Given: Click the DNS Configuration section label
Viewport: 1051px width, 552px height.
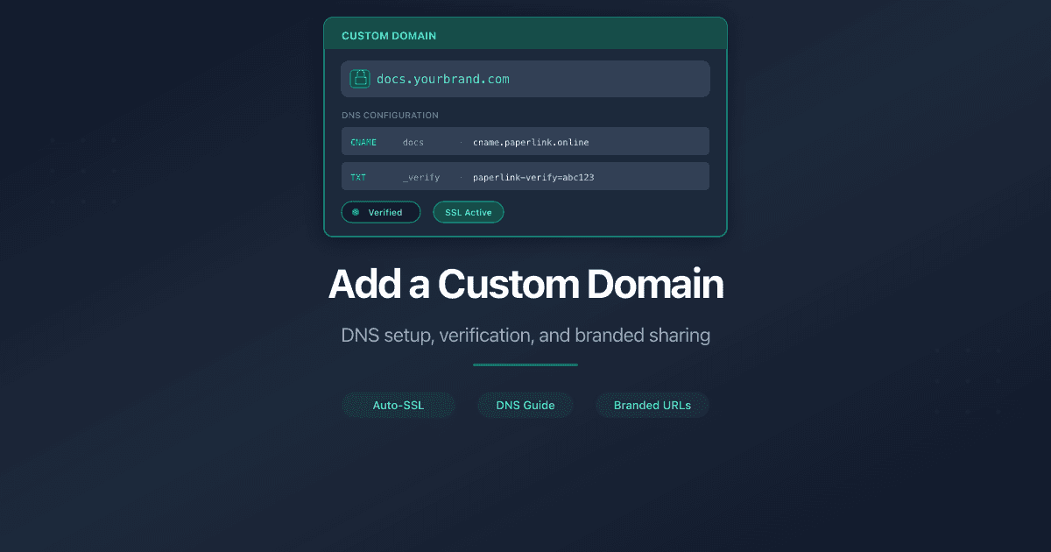Looking at the screenshot, I should (390, 115).
